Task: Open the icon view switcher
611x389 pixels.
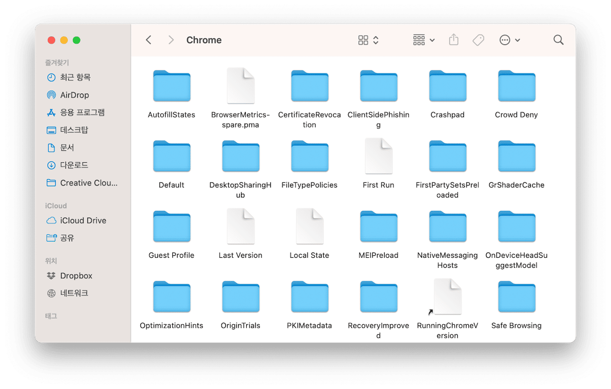Action: point(368,40)
